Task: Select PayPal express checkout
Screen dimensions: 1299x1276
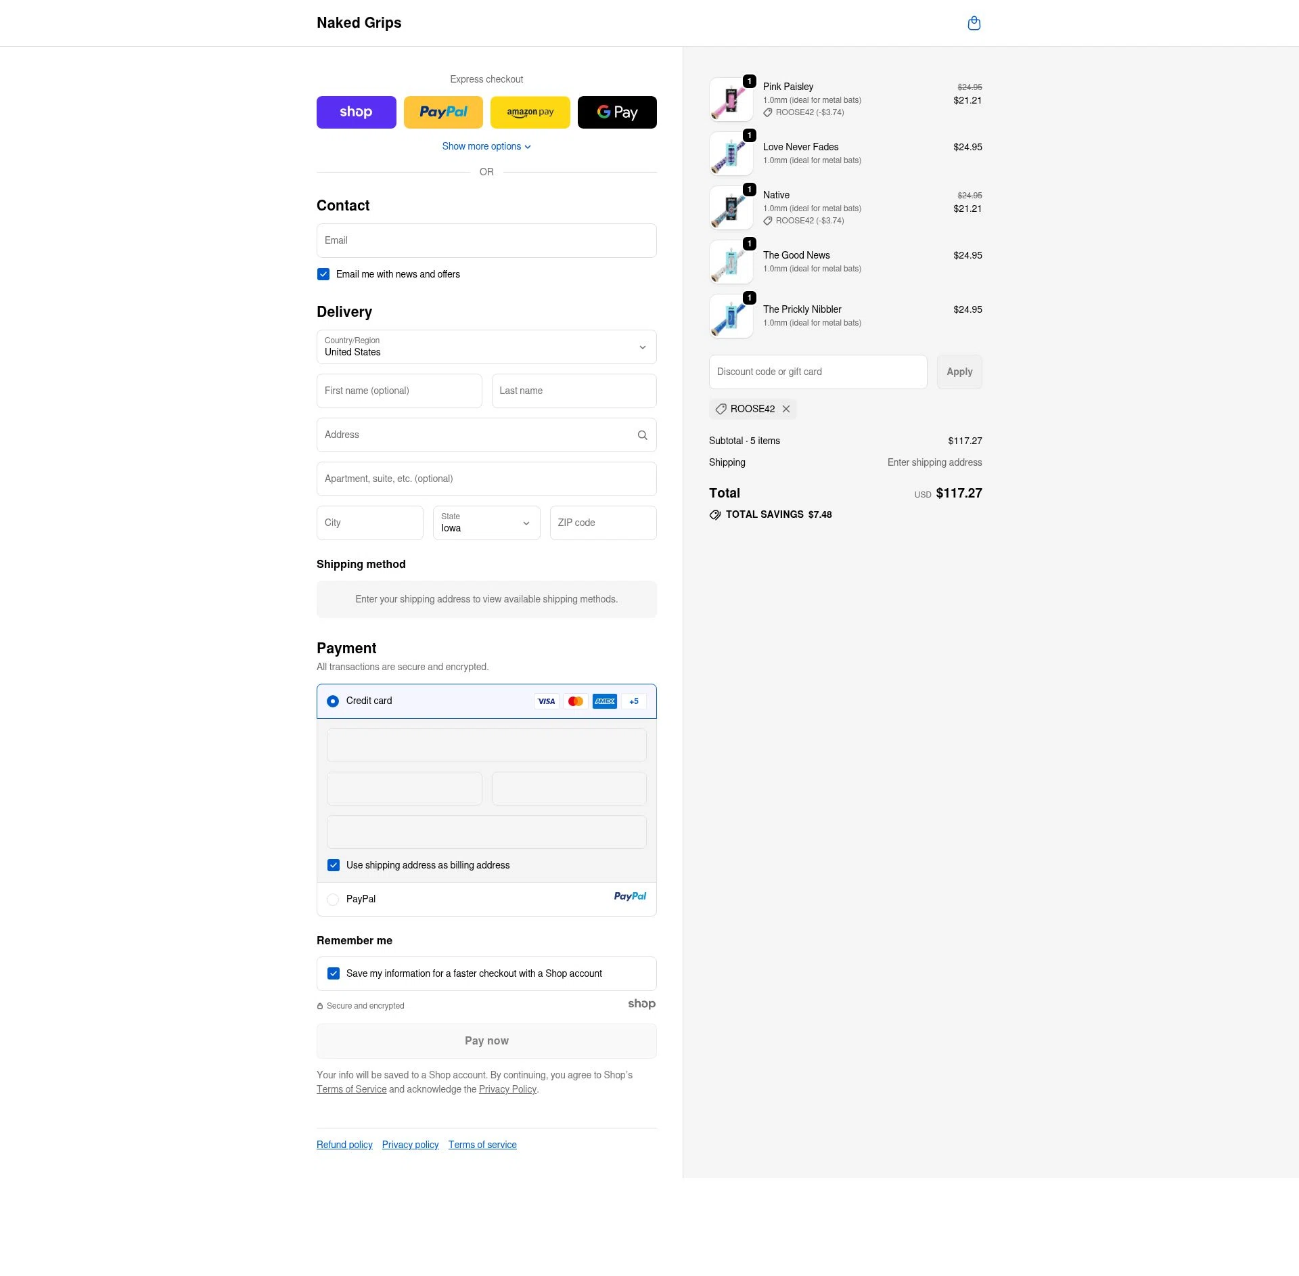Action: [x=443, y=112]
